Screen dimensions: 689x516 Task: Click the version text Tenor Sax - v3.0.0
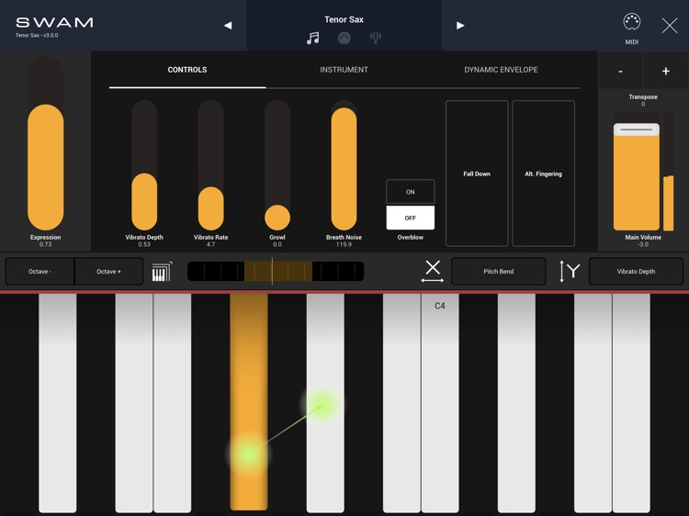click(x=37, y=36)
